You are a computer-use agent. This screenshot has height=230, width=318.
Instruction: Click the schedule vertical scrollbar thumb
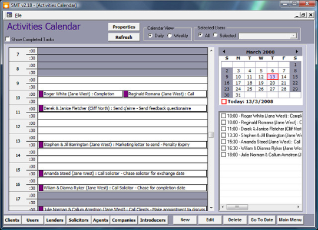pos(211,135)
